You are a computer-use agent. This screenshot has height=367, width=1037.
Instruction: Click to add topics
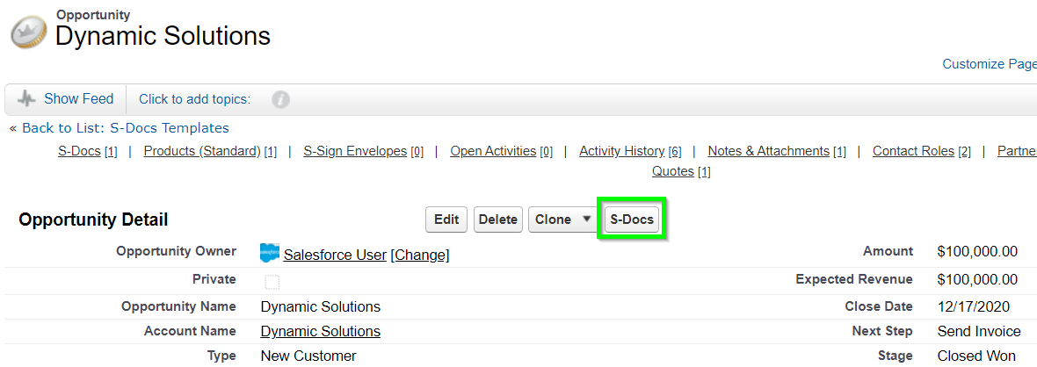[194, 100]
